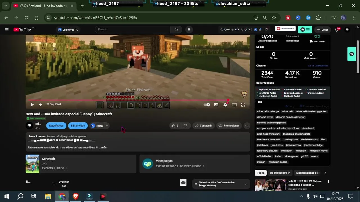Image resolution: width=360 pixels, height=202 pixels.
Task: Like the video with 5 likes
Action: tap(175, 126)
